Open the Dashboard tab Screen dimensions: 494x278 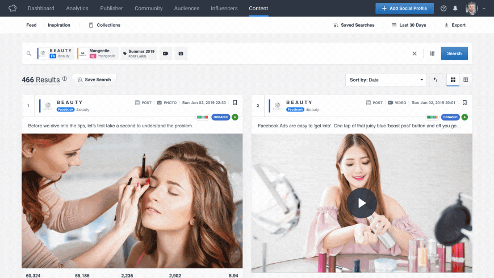(x=41, y=8)
